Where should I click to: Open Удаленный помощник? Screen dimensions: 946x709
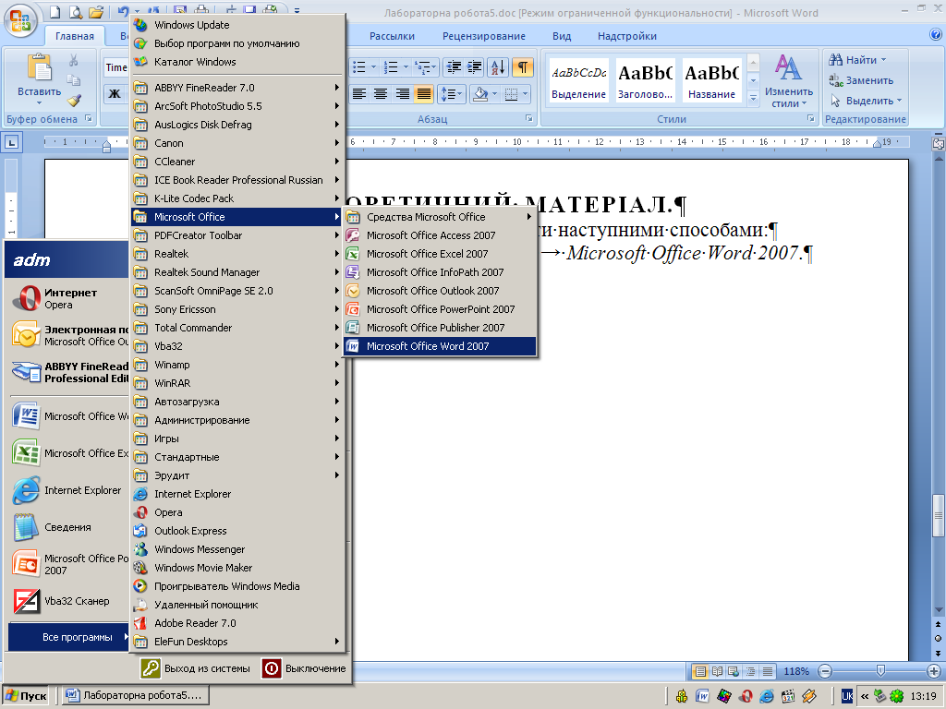tap(237, 605)
